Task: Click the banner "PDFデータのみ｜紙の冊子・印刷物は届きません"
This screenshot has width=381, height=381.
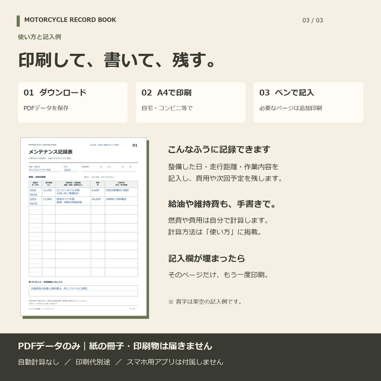Action: coord(115,346)
